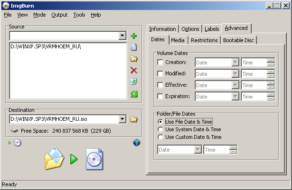292x190 pixels.
Task: Click the Effective time spinner
Action: point(271,85)
